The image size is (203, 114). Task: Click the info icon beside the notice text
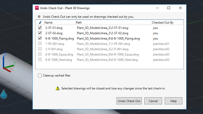tap(39, 17)
